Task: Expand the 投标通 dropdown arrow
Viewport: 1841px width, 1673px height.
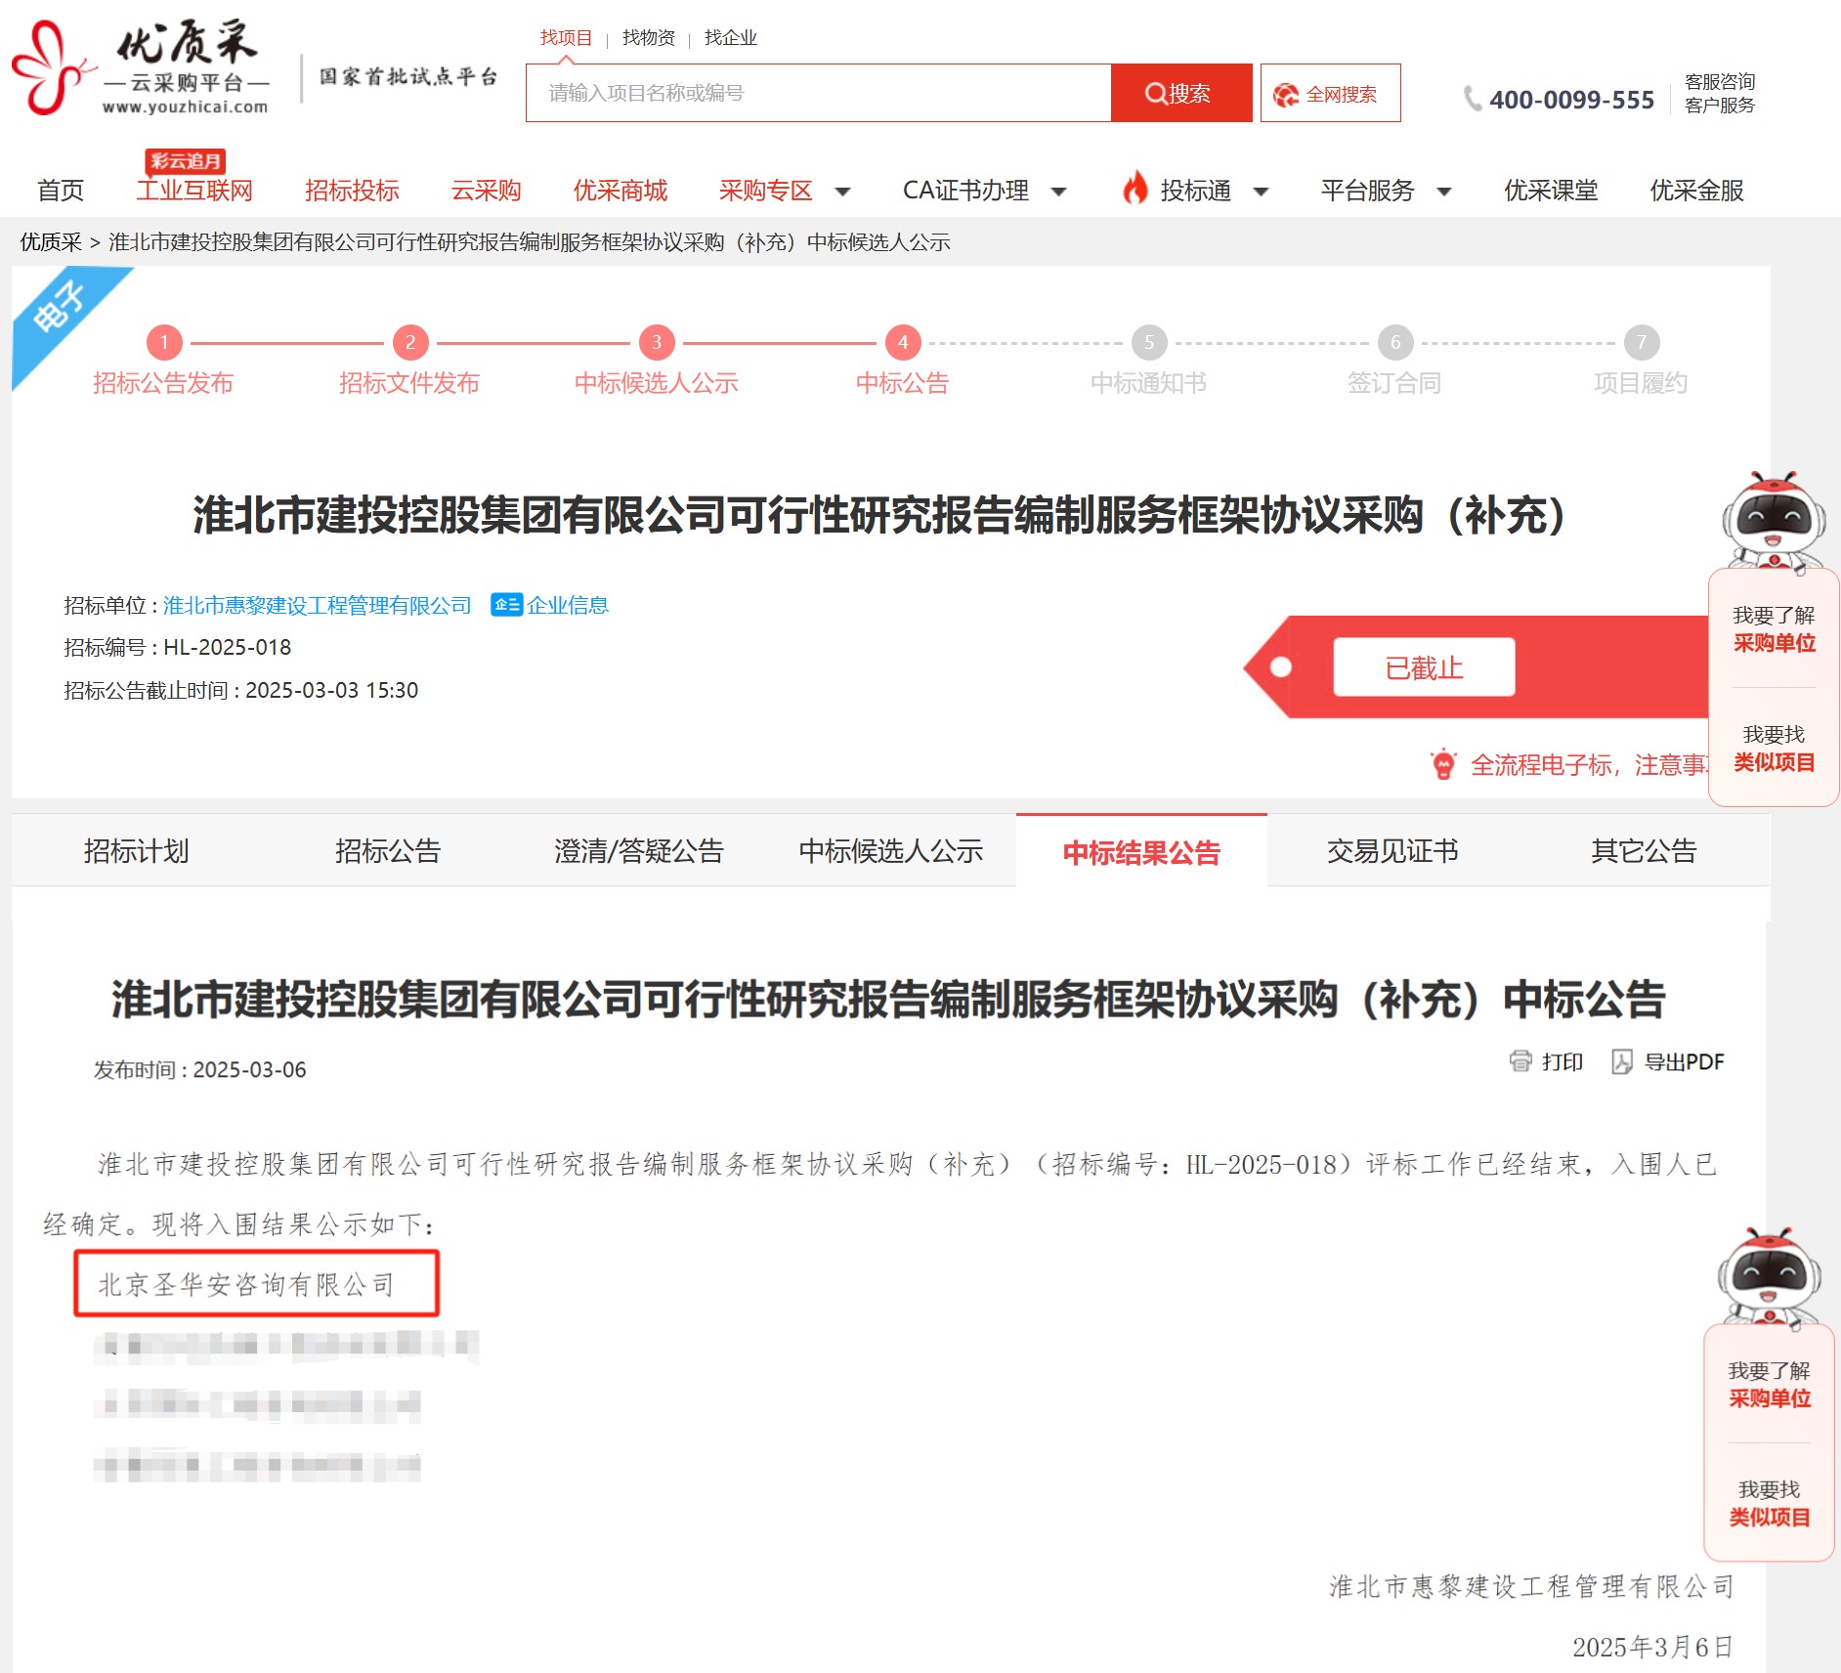Action: click(1261, 192)
